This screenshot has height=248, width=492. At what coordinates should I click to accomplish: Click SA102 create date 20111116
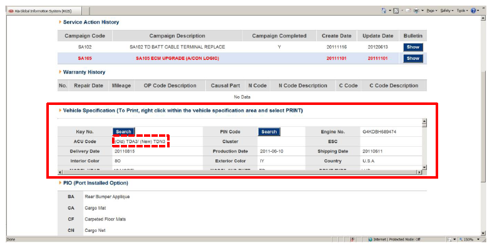coord(336,47)
